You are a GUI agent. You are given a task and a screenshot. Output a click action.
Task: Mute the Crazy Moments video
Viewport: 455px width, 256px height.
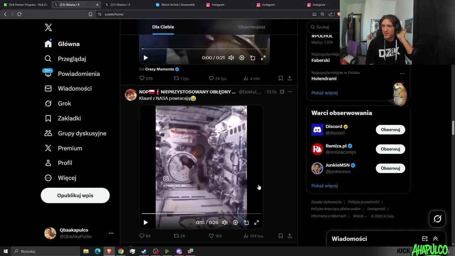pyautogui.click(x=231, y=58)
